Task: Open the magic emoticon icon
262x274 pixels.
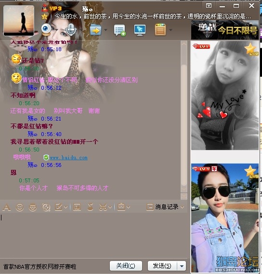Action: pyautogui.click(x=33, y=207)
